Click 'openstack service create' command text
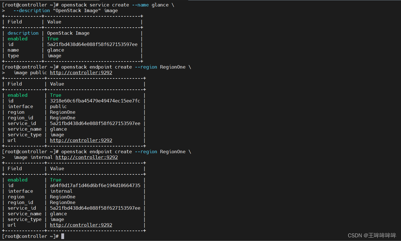 95,5
